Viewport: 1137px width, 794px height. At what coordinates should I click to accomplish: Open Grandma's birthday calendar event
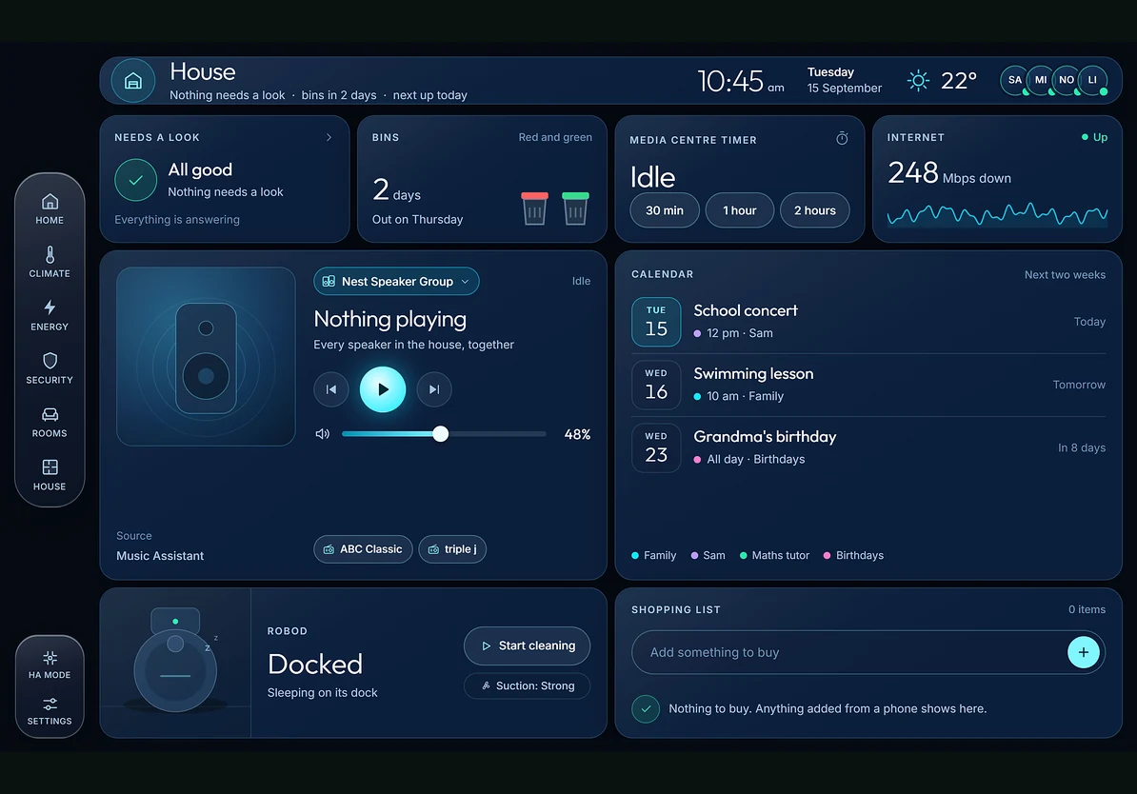(x=868, y=448)
